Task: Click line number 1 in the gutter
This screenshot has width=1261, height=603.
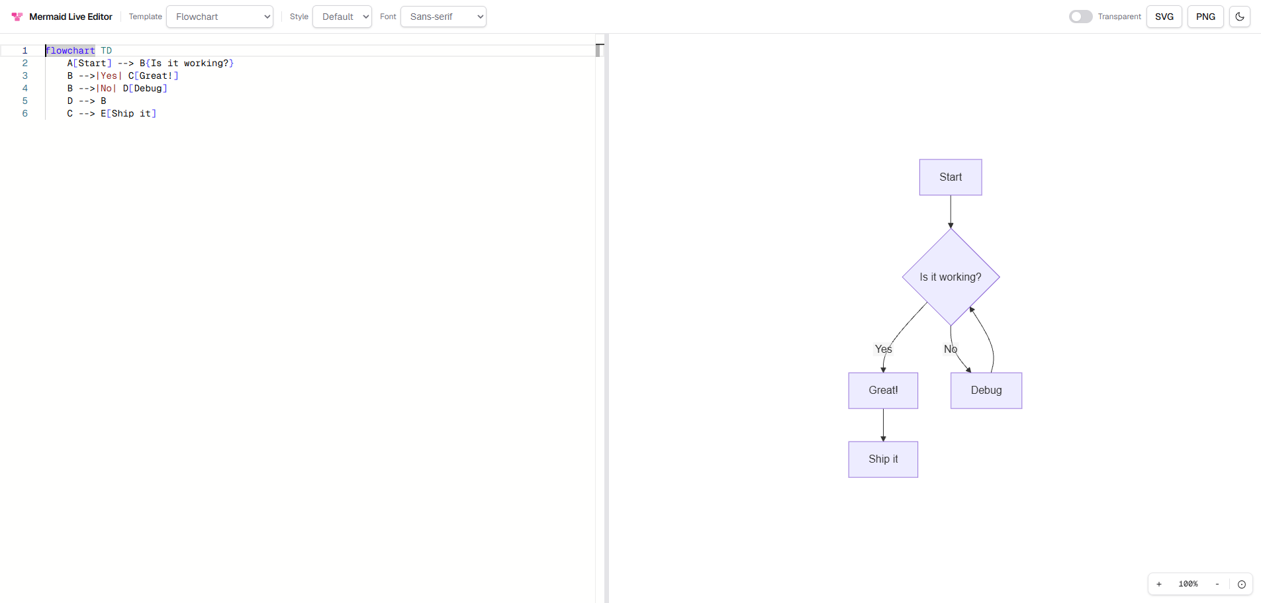Action: point(25,51)
